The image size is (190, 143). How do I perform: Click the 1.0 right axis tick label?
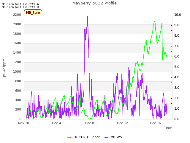click(177, 108)
